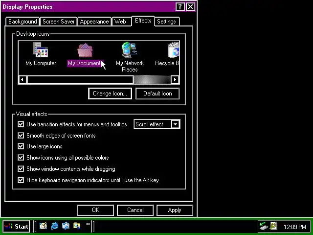313x235 pixels.
Task: Switch to the Appearance tab
Action: (x=94, y=22)
